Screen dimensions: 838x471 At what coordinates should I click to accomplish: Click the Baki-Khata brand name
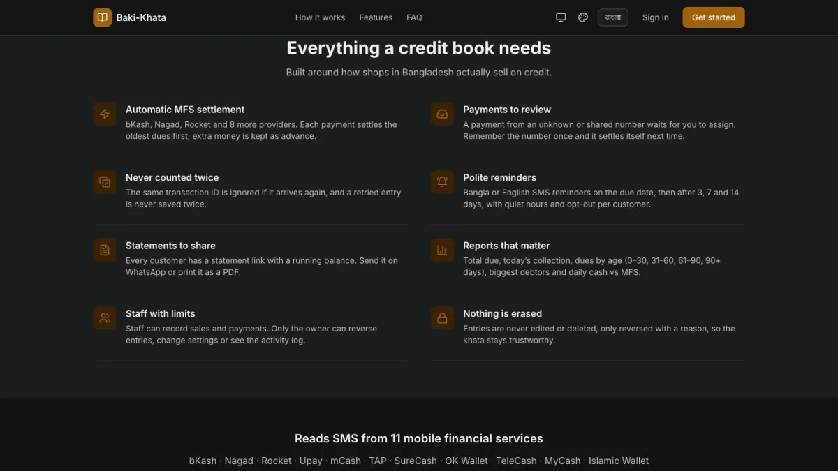point(142,17)
